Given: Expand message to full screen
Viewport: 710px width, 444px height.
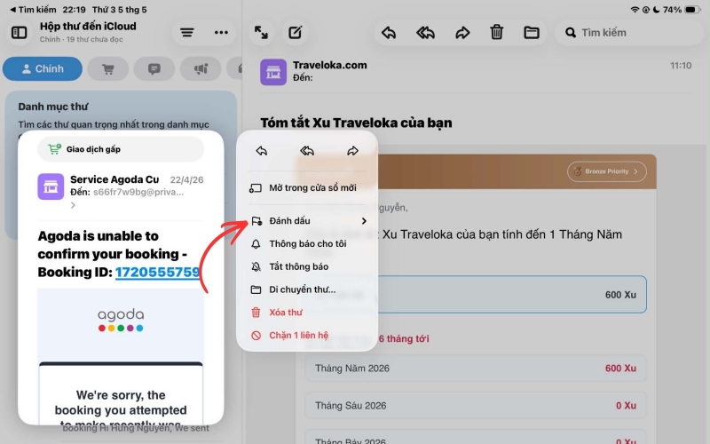Looking at the screenshot, I should [261, 33].
